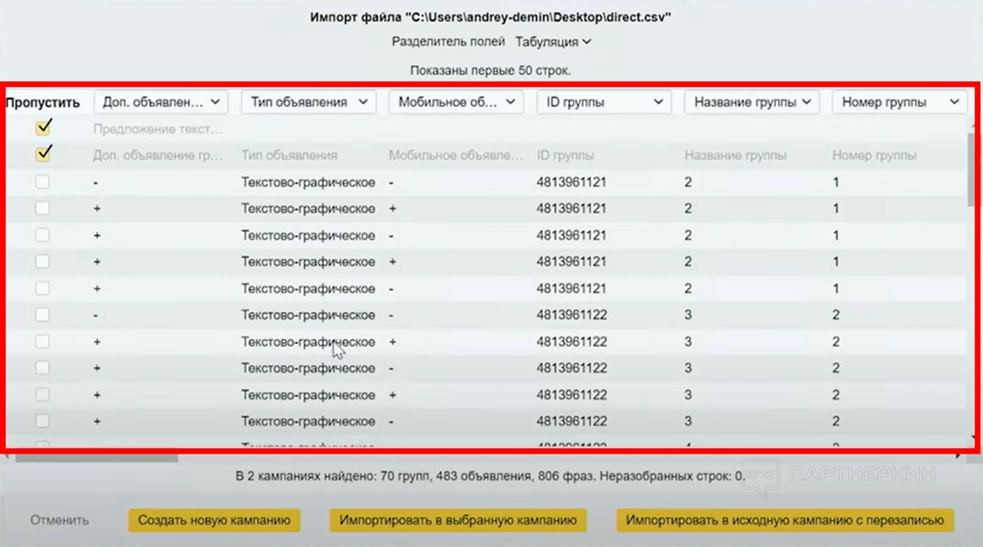Expand the Название группы column dropdown
Screen dimensions: 983x547
751,103
